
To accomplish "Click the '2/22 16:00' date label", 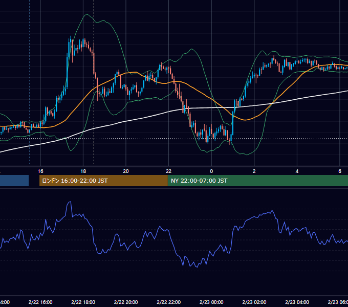I will click(x=40, y=302).
